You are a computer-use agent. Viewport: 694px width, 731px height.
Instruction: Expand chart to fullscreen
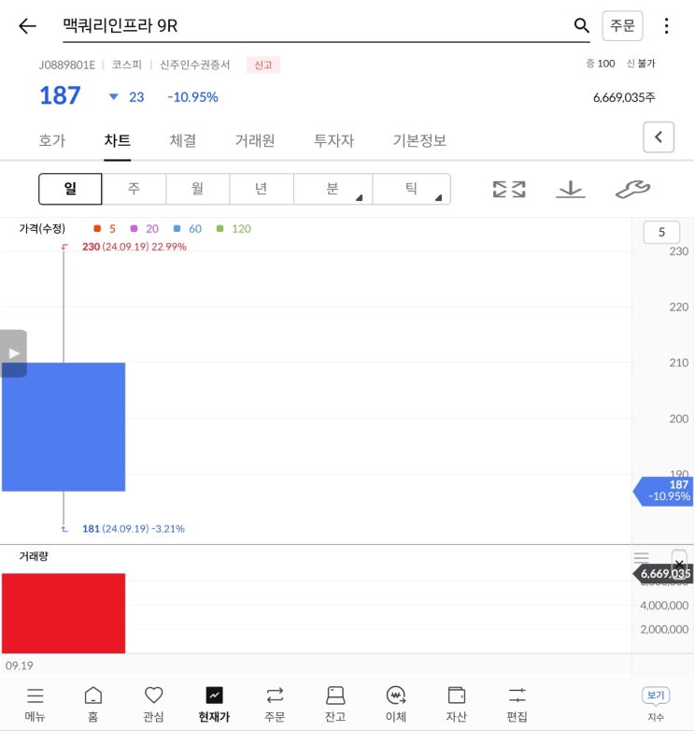[509, 189]
